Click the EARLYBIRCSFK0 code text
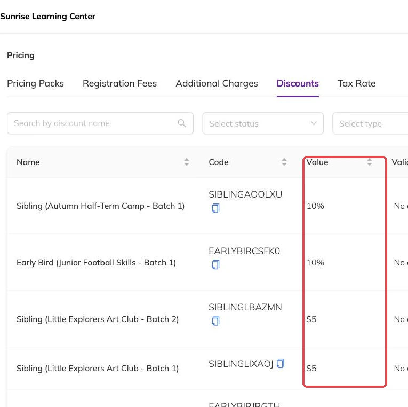Screen dimensions: 408x407 point(244,251)
